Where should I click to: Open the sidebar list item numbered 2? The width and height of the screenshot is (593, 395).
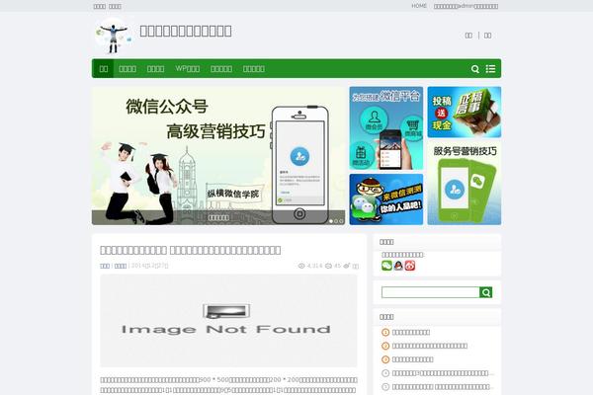(x=430, y=346)
